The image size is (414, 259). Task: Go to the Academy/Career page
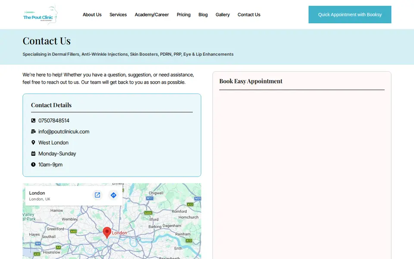point(151,15)
